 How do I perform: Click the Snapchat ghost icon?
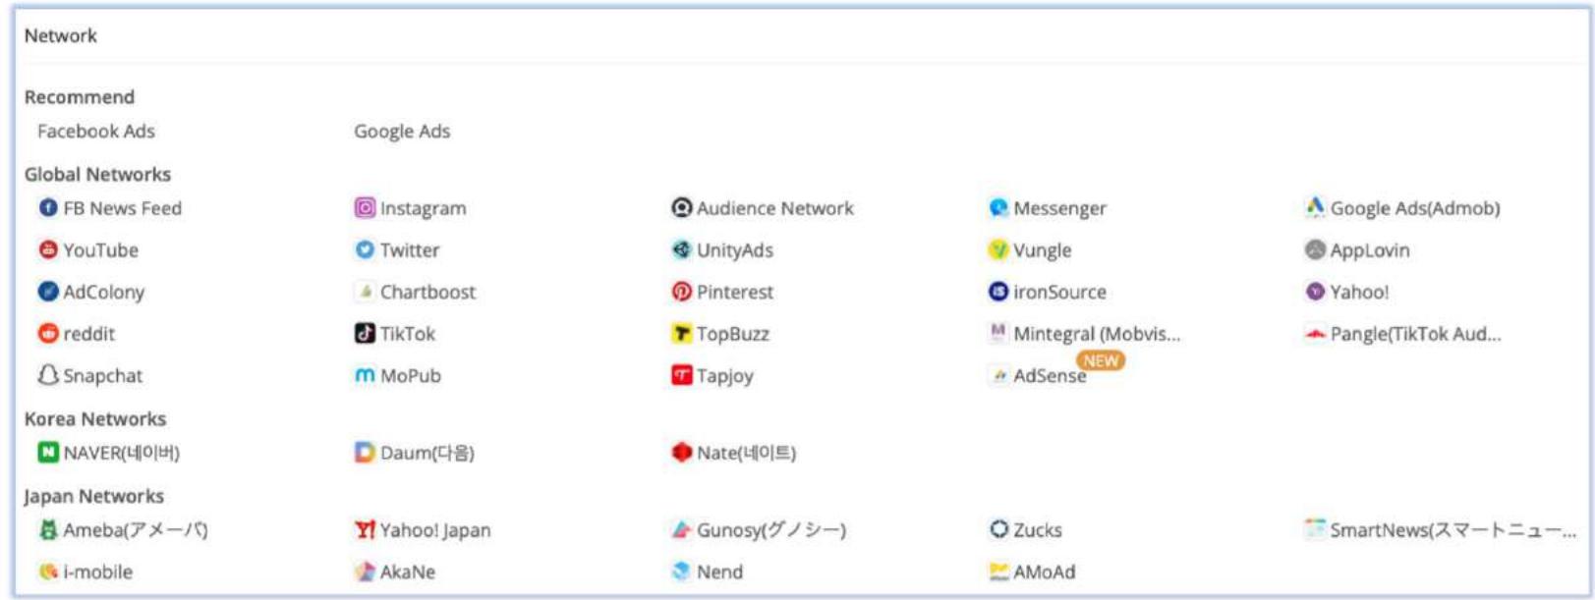[48, 375]
